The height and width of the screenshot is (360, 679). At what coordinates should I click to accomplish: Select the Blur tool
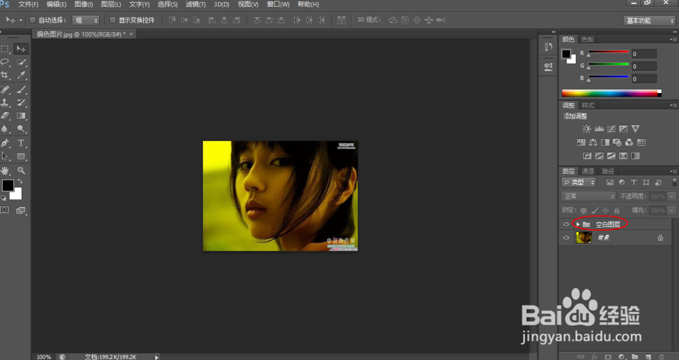pos(5,128)
